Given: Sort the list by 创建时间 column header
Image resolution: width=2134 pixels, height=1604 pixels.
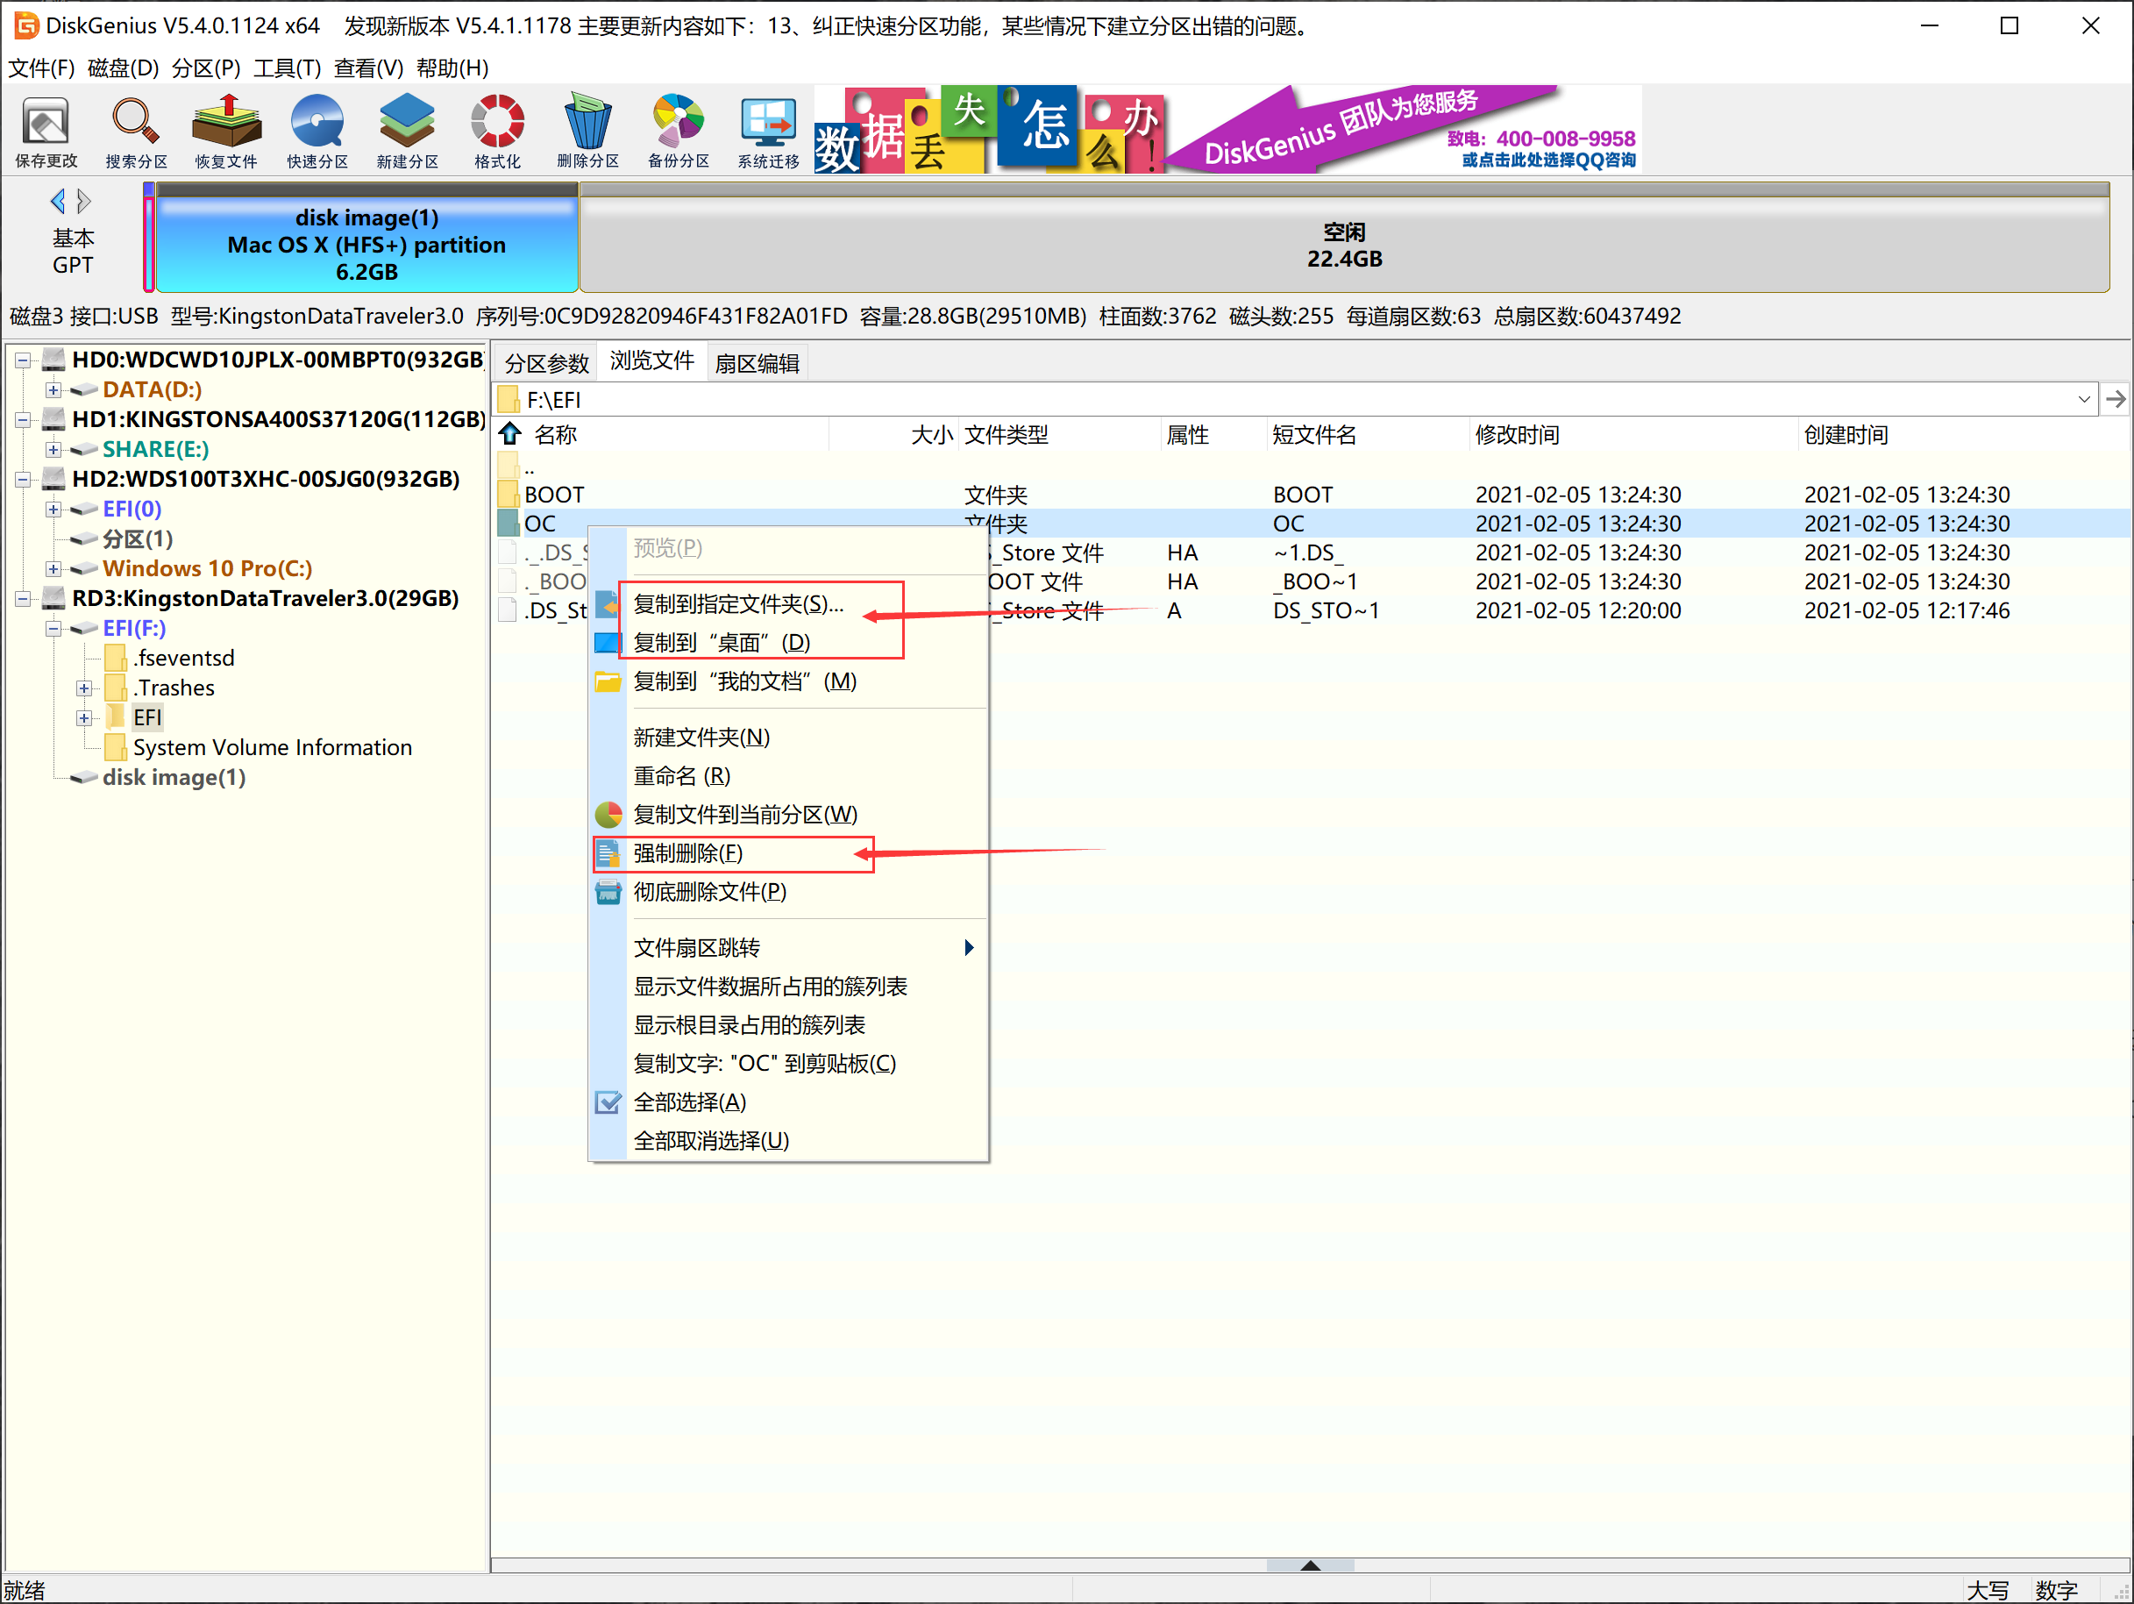Looking at the screenshot, I should tap(1963, 434).
